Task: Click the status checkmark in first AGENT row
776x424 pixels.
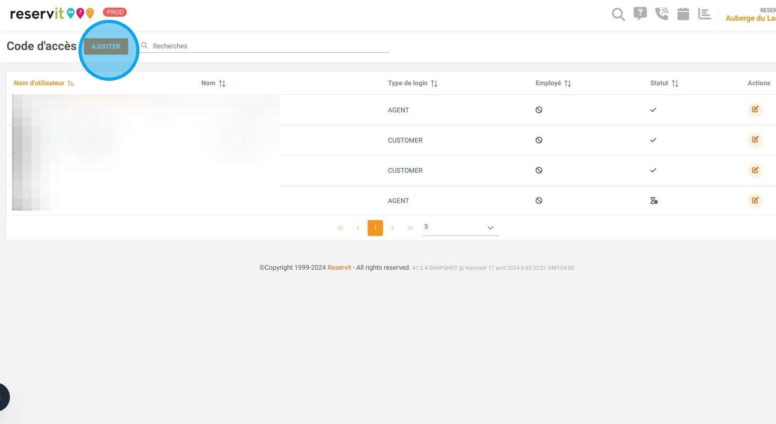Action: (x=653, y=110)
